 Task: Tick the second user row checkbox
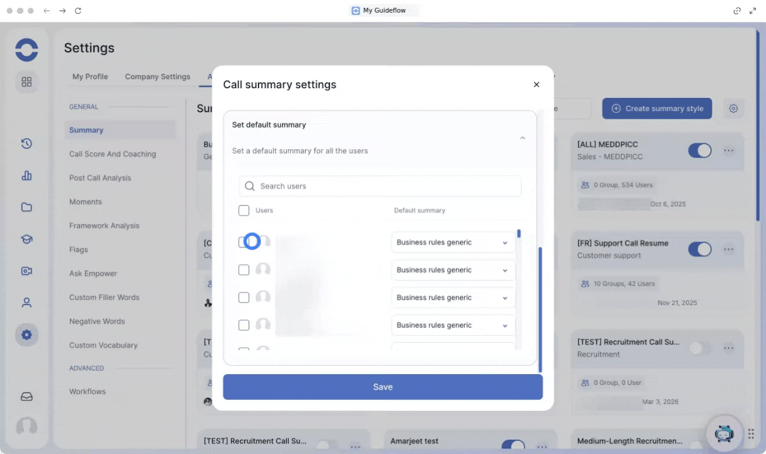pyautogui.click(x=244, y=270)
